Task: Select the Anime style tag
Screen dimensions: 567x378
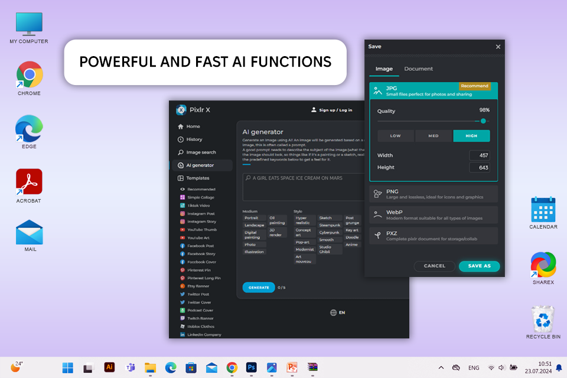Action: pyautogui.click(x=351, y=245)
